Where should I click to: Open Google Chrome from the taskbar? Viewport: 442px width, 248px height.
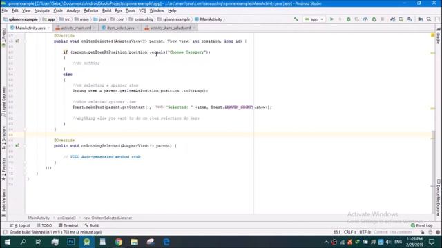(x=119, y=242)
